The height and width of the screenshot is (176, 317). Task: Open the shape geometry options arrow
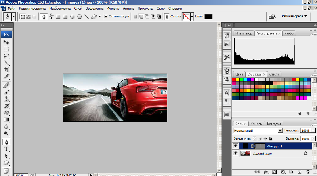[100, 17]
